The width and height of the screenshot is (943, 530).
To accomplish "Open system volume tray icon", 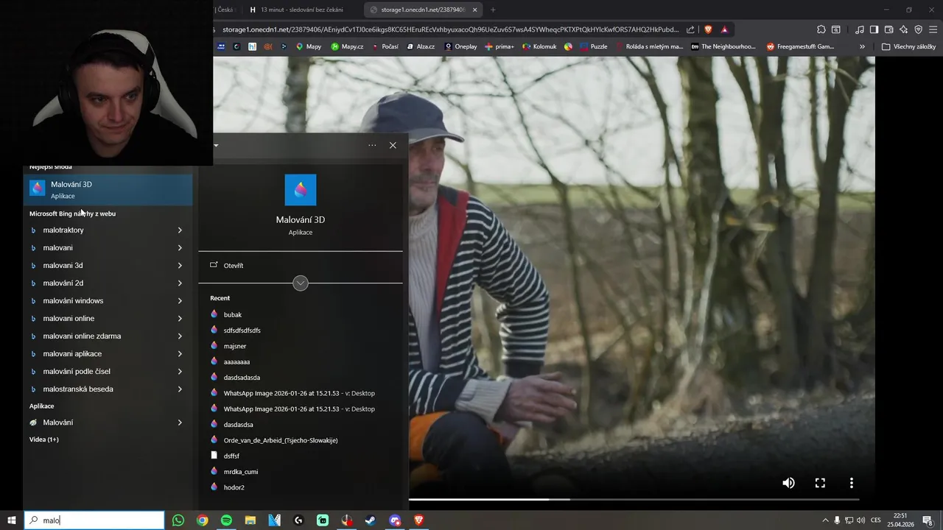I will click(x=861, y=520).
